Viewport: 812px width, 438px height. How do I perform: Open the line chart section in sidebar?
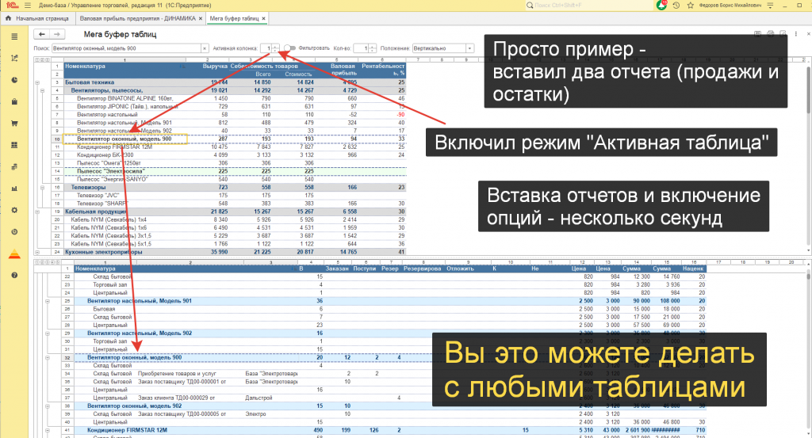coord(14,59)
